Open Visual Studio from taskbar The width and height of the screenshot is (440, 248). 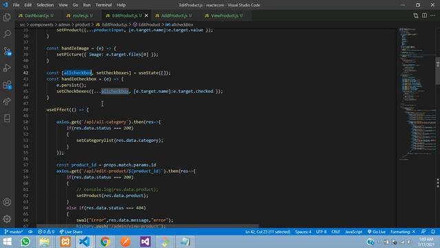point(145,242)
